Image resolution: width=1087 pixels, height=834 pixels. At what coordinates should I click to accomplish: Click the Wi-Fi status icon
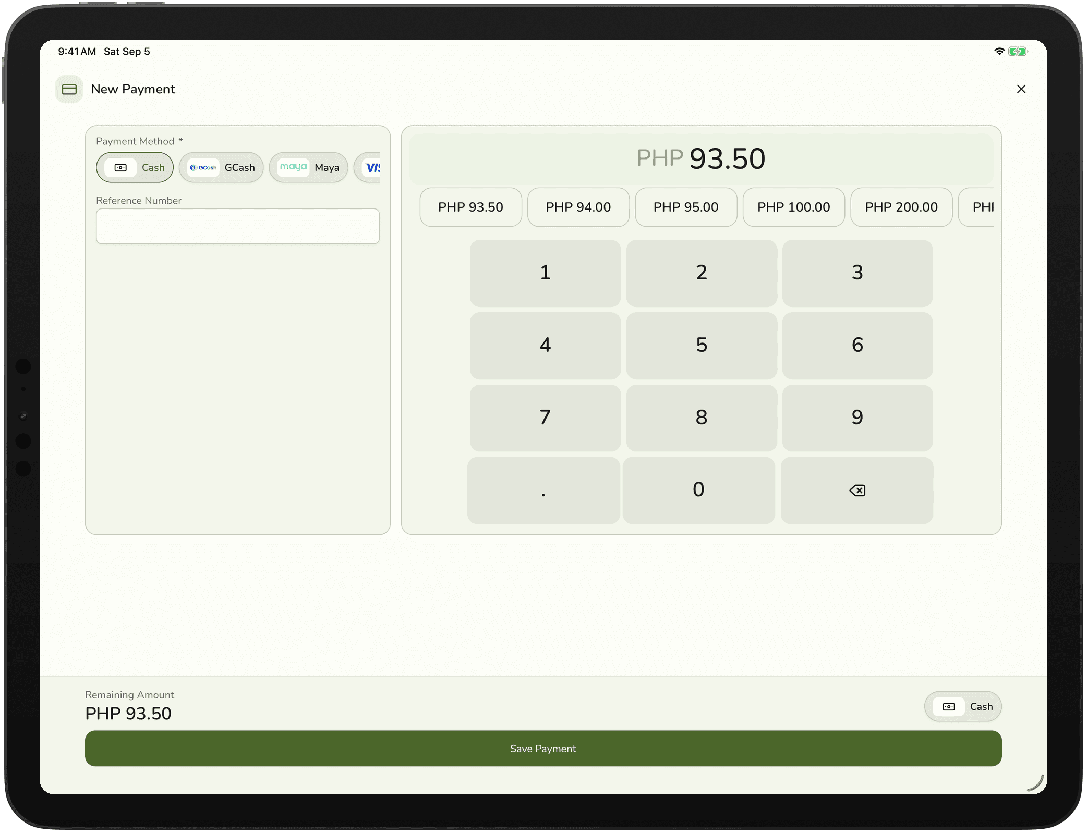click(x=999, y=51)
